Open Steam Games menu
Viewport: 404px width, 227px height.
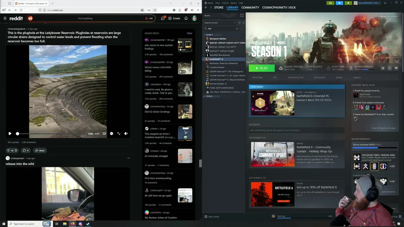pos(234,3)
